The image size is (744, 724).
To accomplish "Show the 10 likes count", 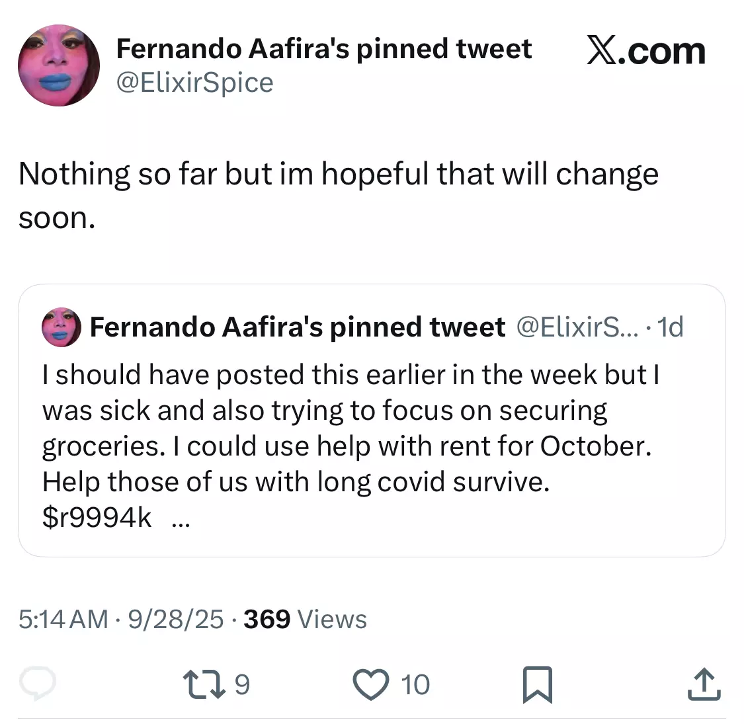I will coord(415,684).
